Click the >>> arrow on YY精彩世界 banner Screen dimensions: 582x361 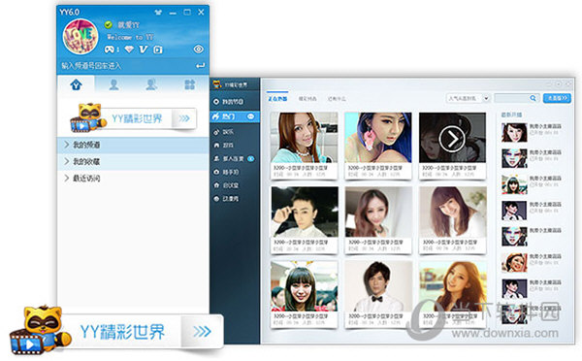tap(184, 118)
